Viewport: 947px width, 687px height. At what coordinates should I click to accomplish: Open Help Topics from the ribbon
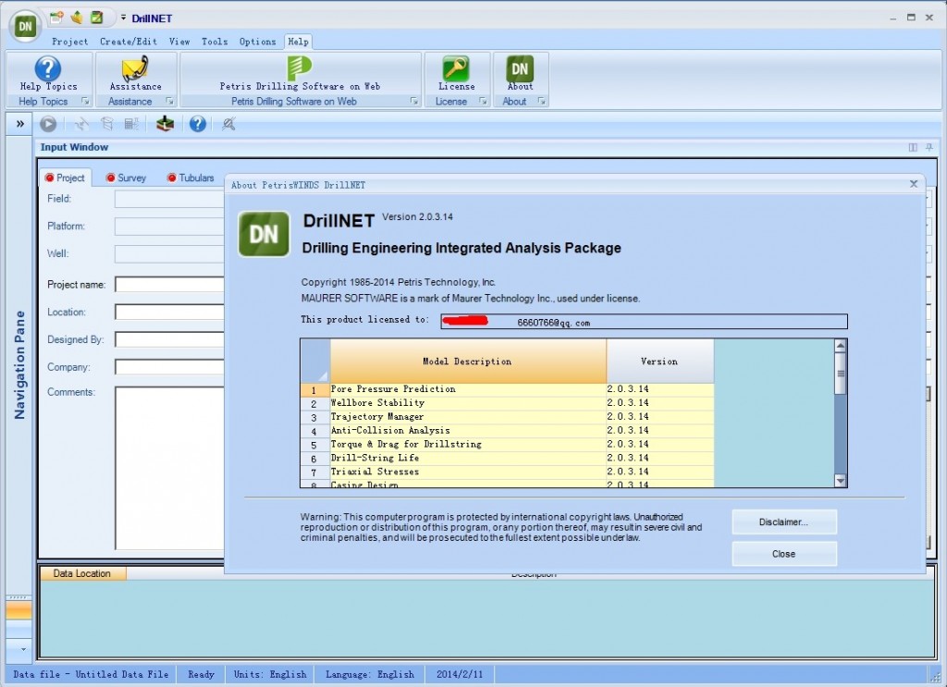click(48, 67)
